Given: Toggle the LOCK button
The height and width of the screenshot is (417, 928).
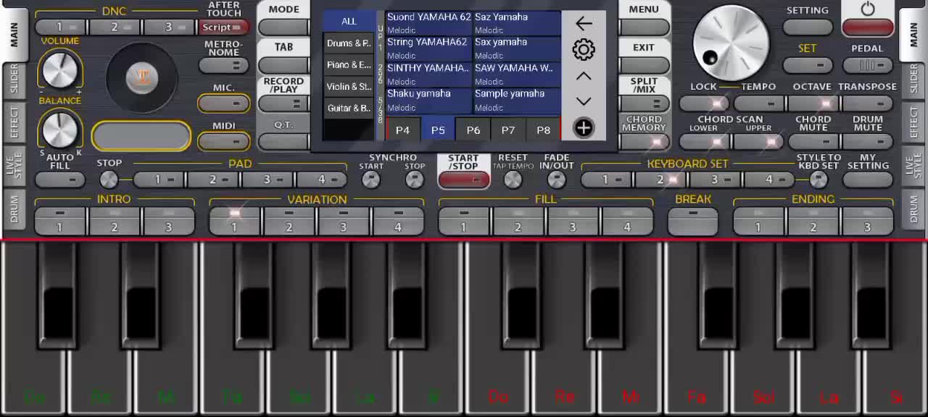Looking at the screenshot, I should click(704, 104).
